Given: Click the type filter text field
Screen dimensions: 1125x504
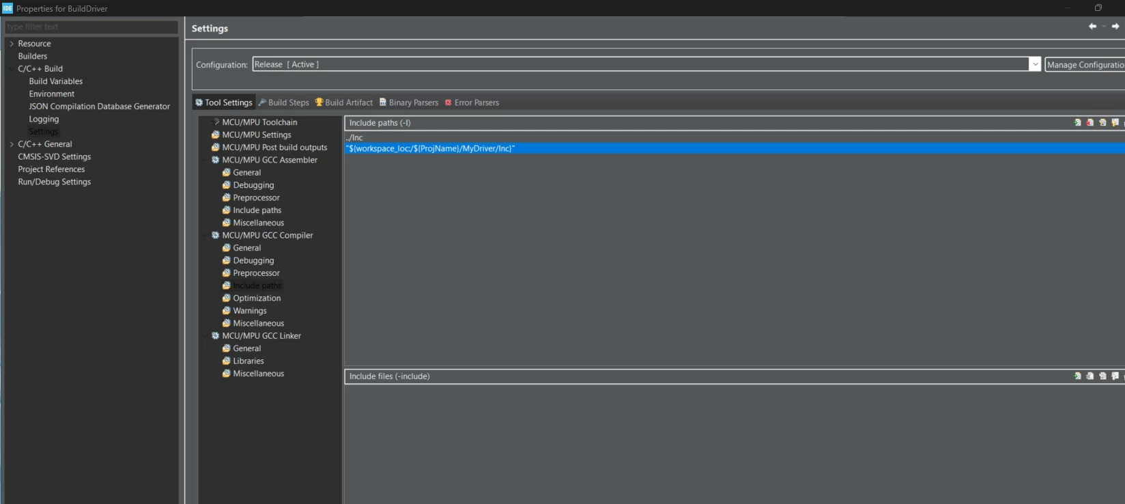Looking at the screenshot, I should (x=91, y=27).
